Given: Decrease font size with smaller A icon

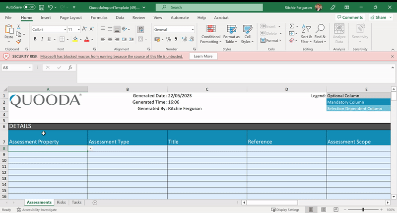Looking at the screenshot, I should point(92,29).
